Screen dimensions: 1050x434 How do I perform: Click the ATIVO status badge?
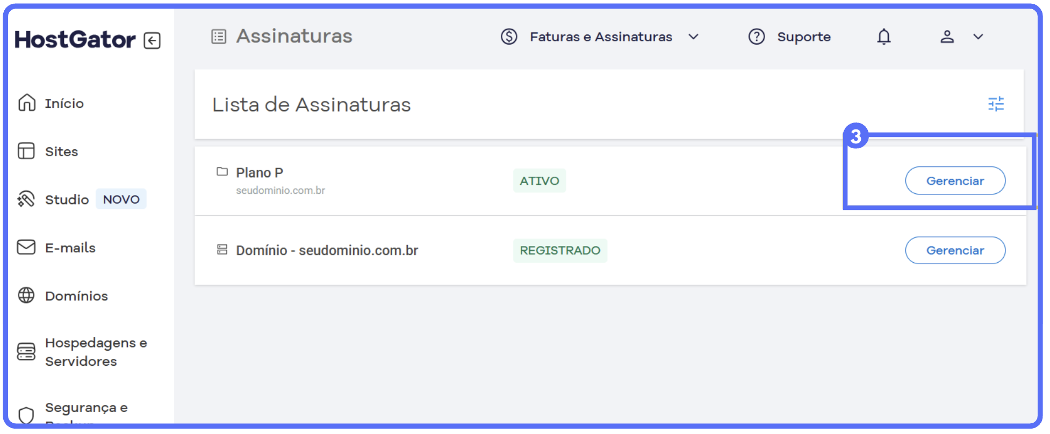click(539, 181)
